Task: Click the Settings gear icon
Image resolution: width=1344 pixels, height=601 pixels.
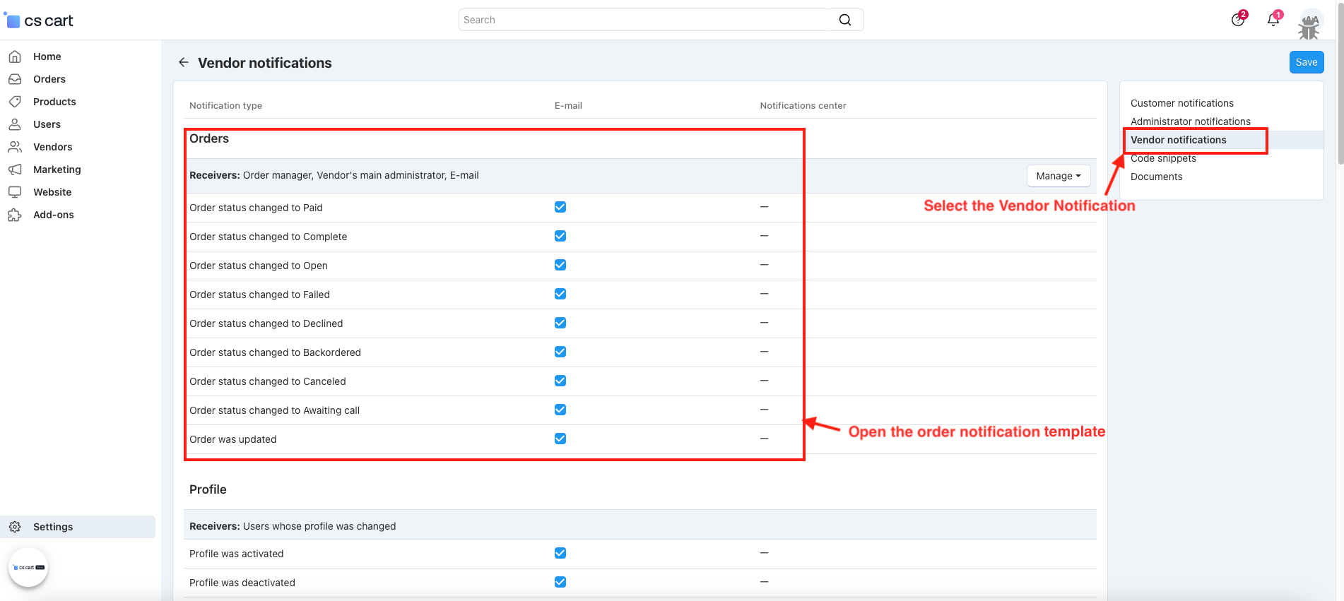Action: tap(15, 527)
